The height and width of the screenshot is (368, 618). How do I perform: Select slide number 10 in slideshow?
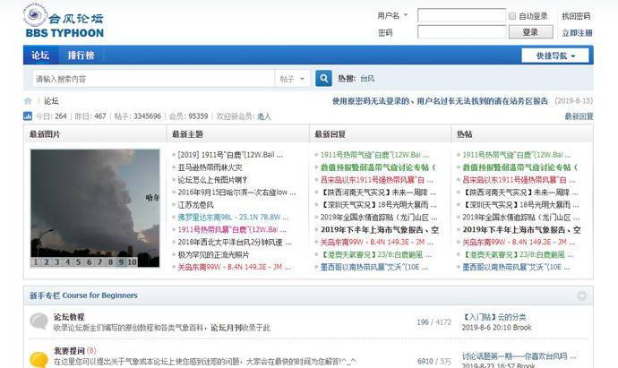click(132, 262)
